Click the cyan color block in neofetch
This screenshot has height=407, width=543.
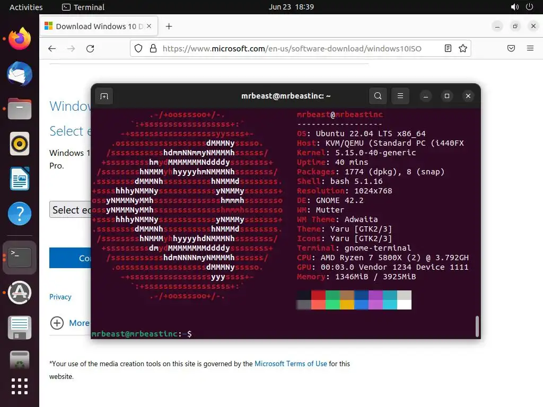(390, 305)
